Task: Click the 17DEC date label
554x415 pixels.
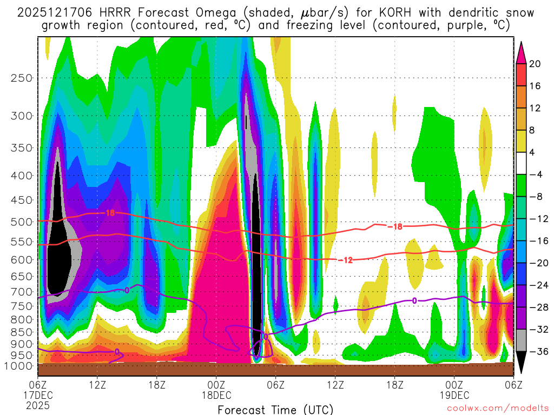Action: pyautogui.click(x=38, y=395)
